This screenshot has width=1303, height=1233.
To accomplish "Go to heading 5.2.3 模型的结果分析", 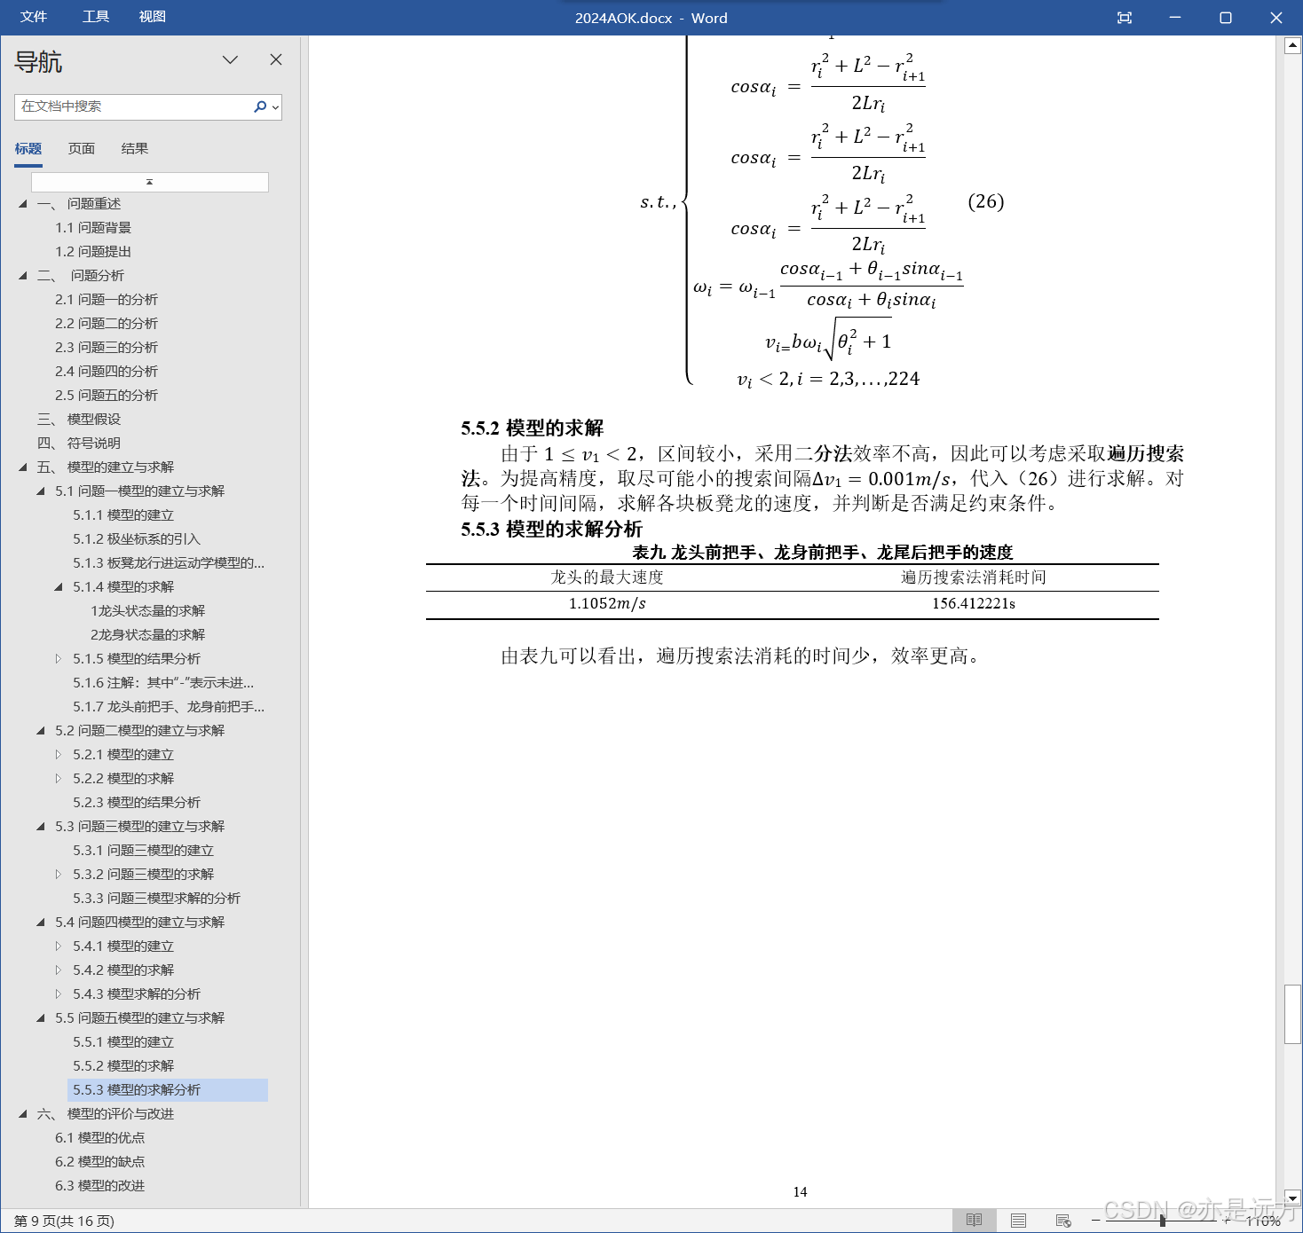I will click(137, 803).
